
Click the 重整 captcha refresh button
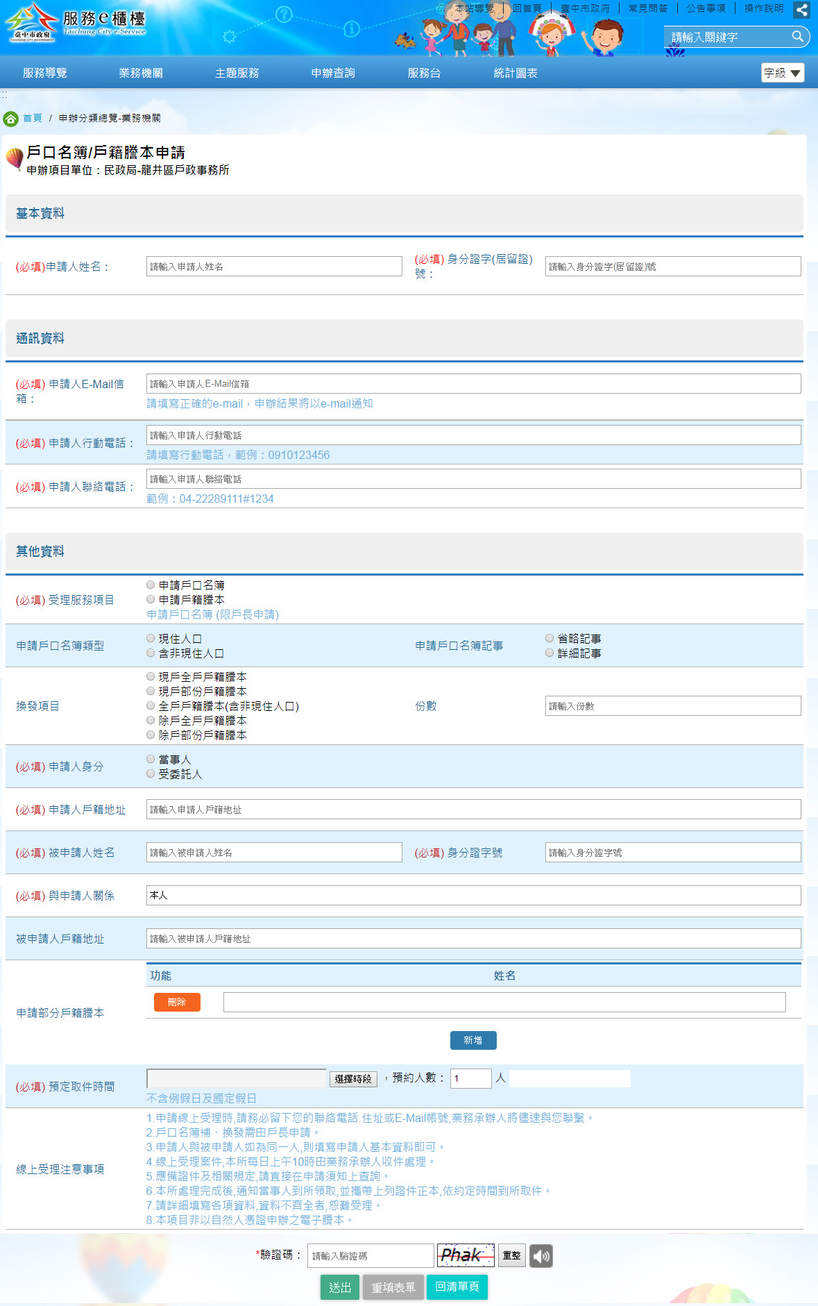click(x=512, y=1255)
